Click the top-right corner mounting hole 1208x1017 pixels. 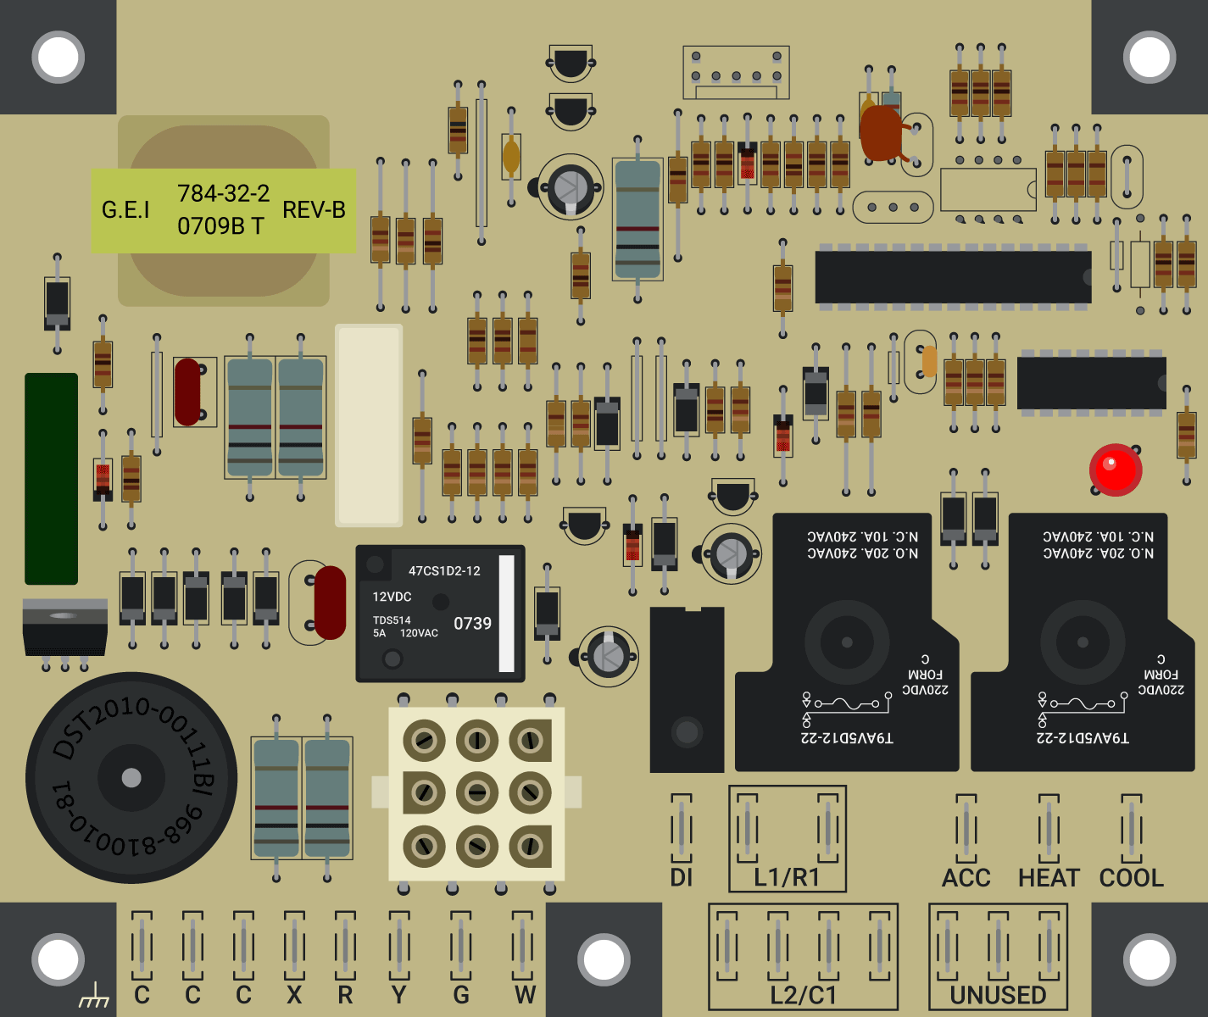[x=1150, y=58]
